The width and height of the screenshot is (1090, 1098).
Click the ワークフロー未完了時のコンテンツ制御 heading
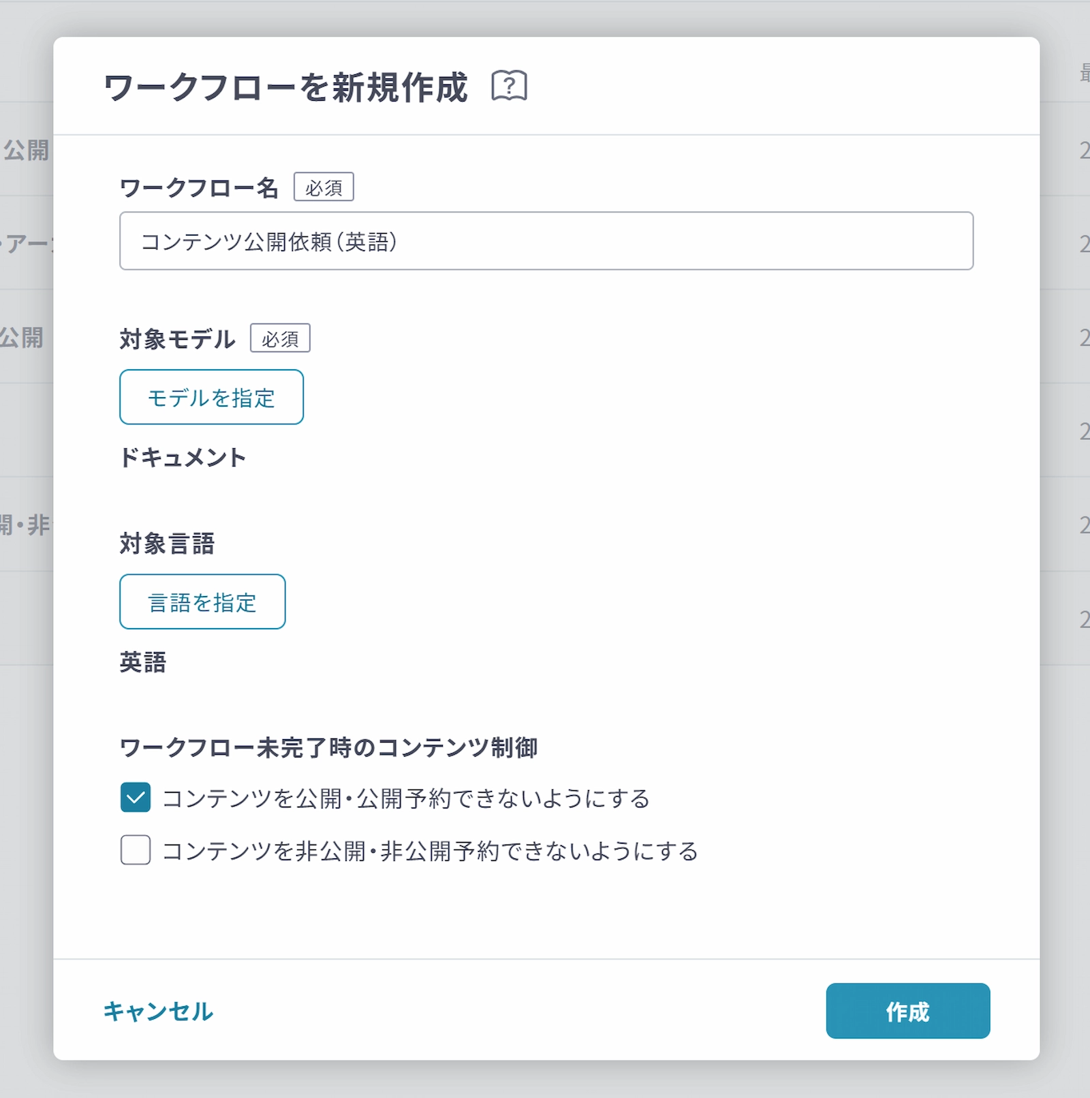tap(328, 747)
